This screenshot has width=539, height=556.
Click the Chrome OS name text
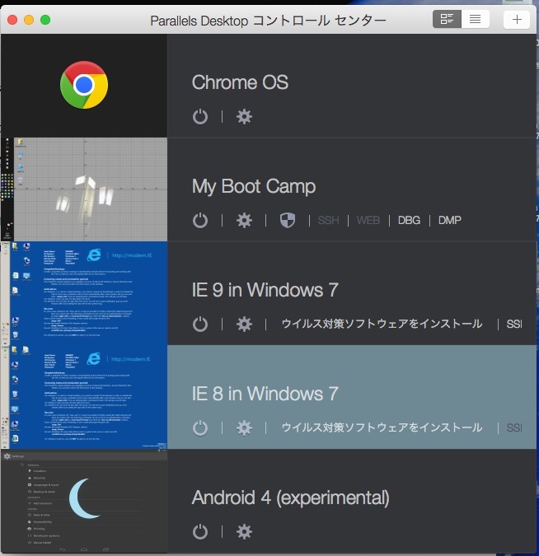(x=240, y=82)
